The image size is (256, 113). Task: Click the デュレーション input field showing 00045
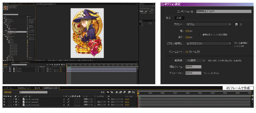pos(193,73)
